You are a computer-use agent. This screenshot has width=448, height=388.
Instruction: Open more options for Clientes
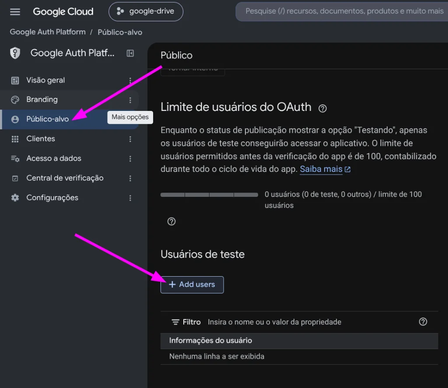(130, 139)
